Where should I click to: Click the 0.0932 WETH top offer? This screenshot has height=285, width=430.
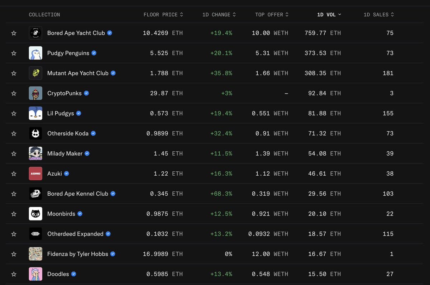coord(268,234)
